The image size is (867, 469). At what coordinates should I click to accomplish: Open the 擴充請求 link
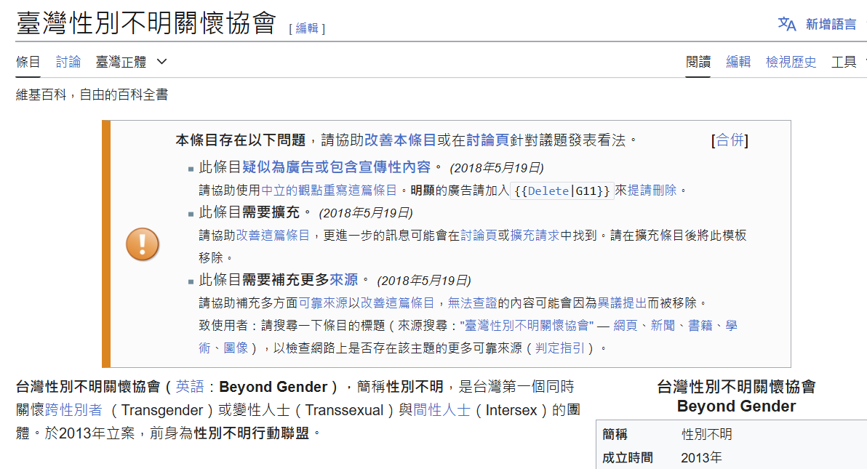click(535, 235)
